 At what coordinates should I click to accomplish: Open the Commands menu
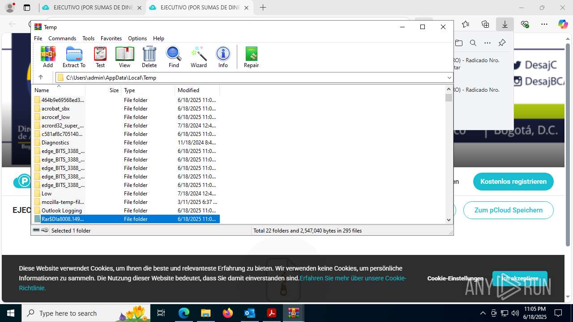click(62, 38)
